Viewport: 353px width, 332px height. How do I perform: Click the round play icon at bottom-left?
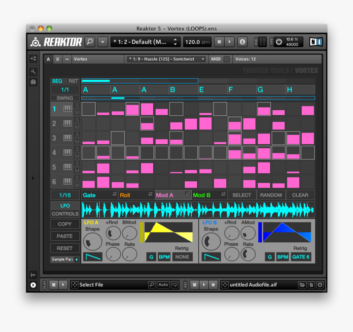point(33,285)
